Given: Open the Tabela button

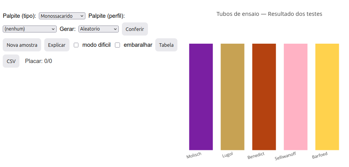Looking at the screenshot, I should coord(166,45).
